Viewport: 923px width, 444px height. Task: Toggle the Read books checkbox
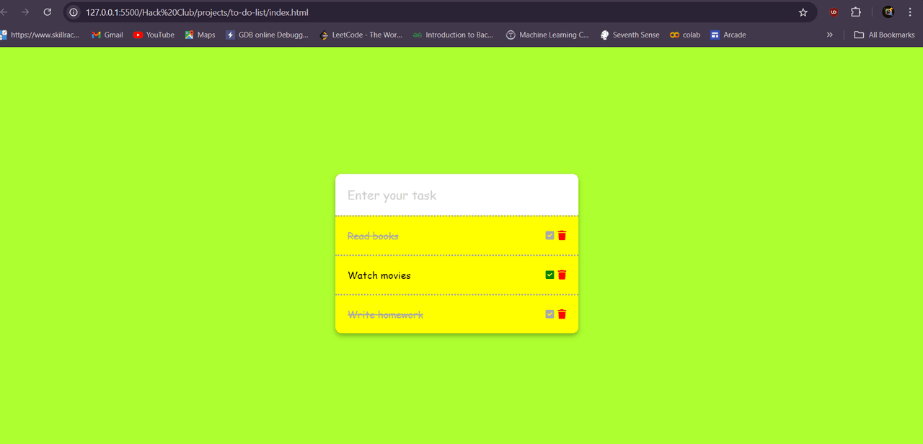[549, 236]
